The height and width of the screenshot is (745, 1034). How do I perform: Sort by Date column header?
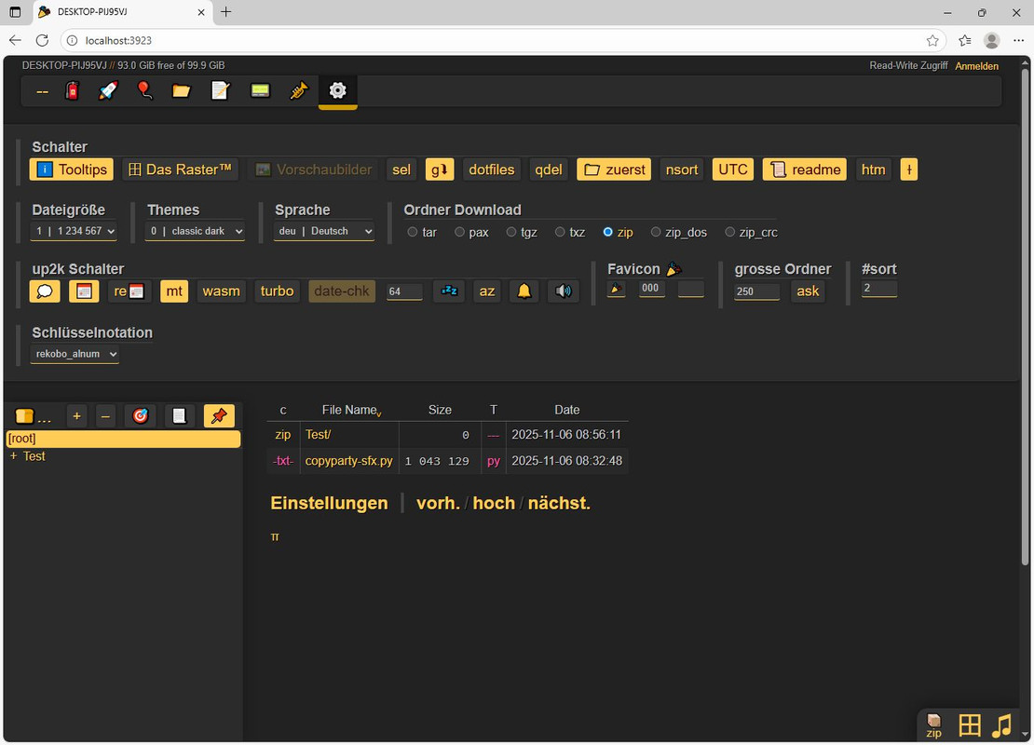(x=567, y=410)
